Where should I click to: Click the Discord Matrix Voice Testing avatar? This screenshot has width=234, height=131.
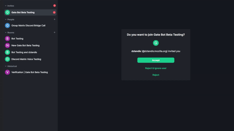click(8, 59)
